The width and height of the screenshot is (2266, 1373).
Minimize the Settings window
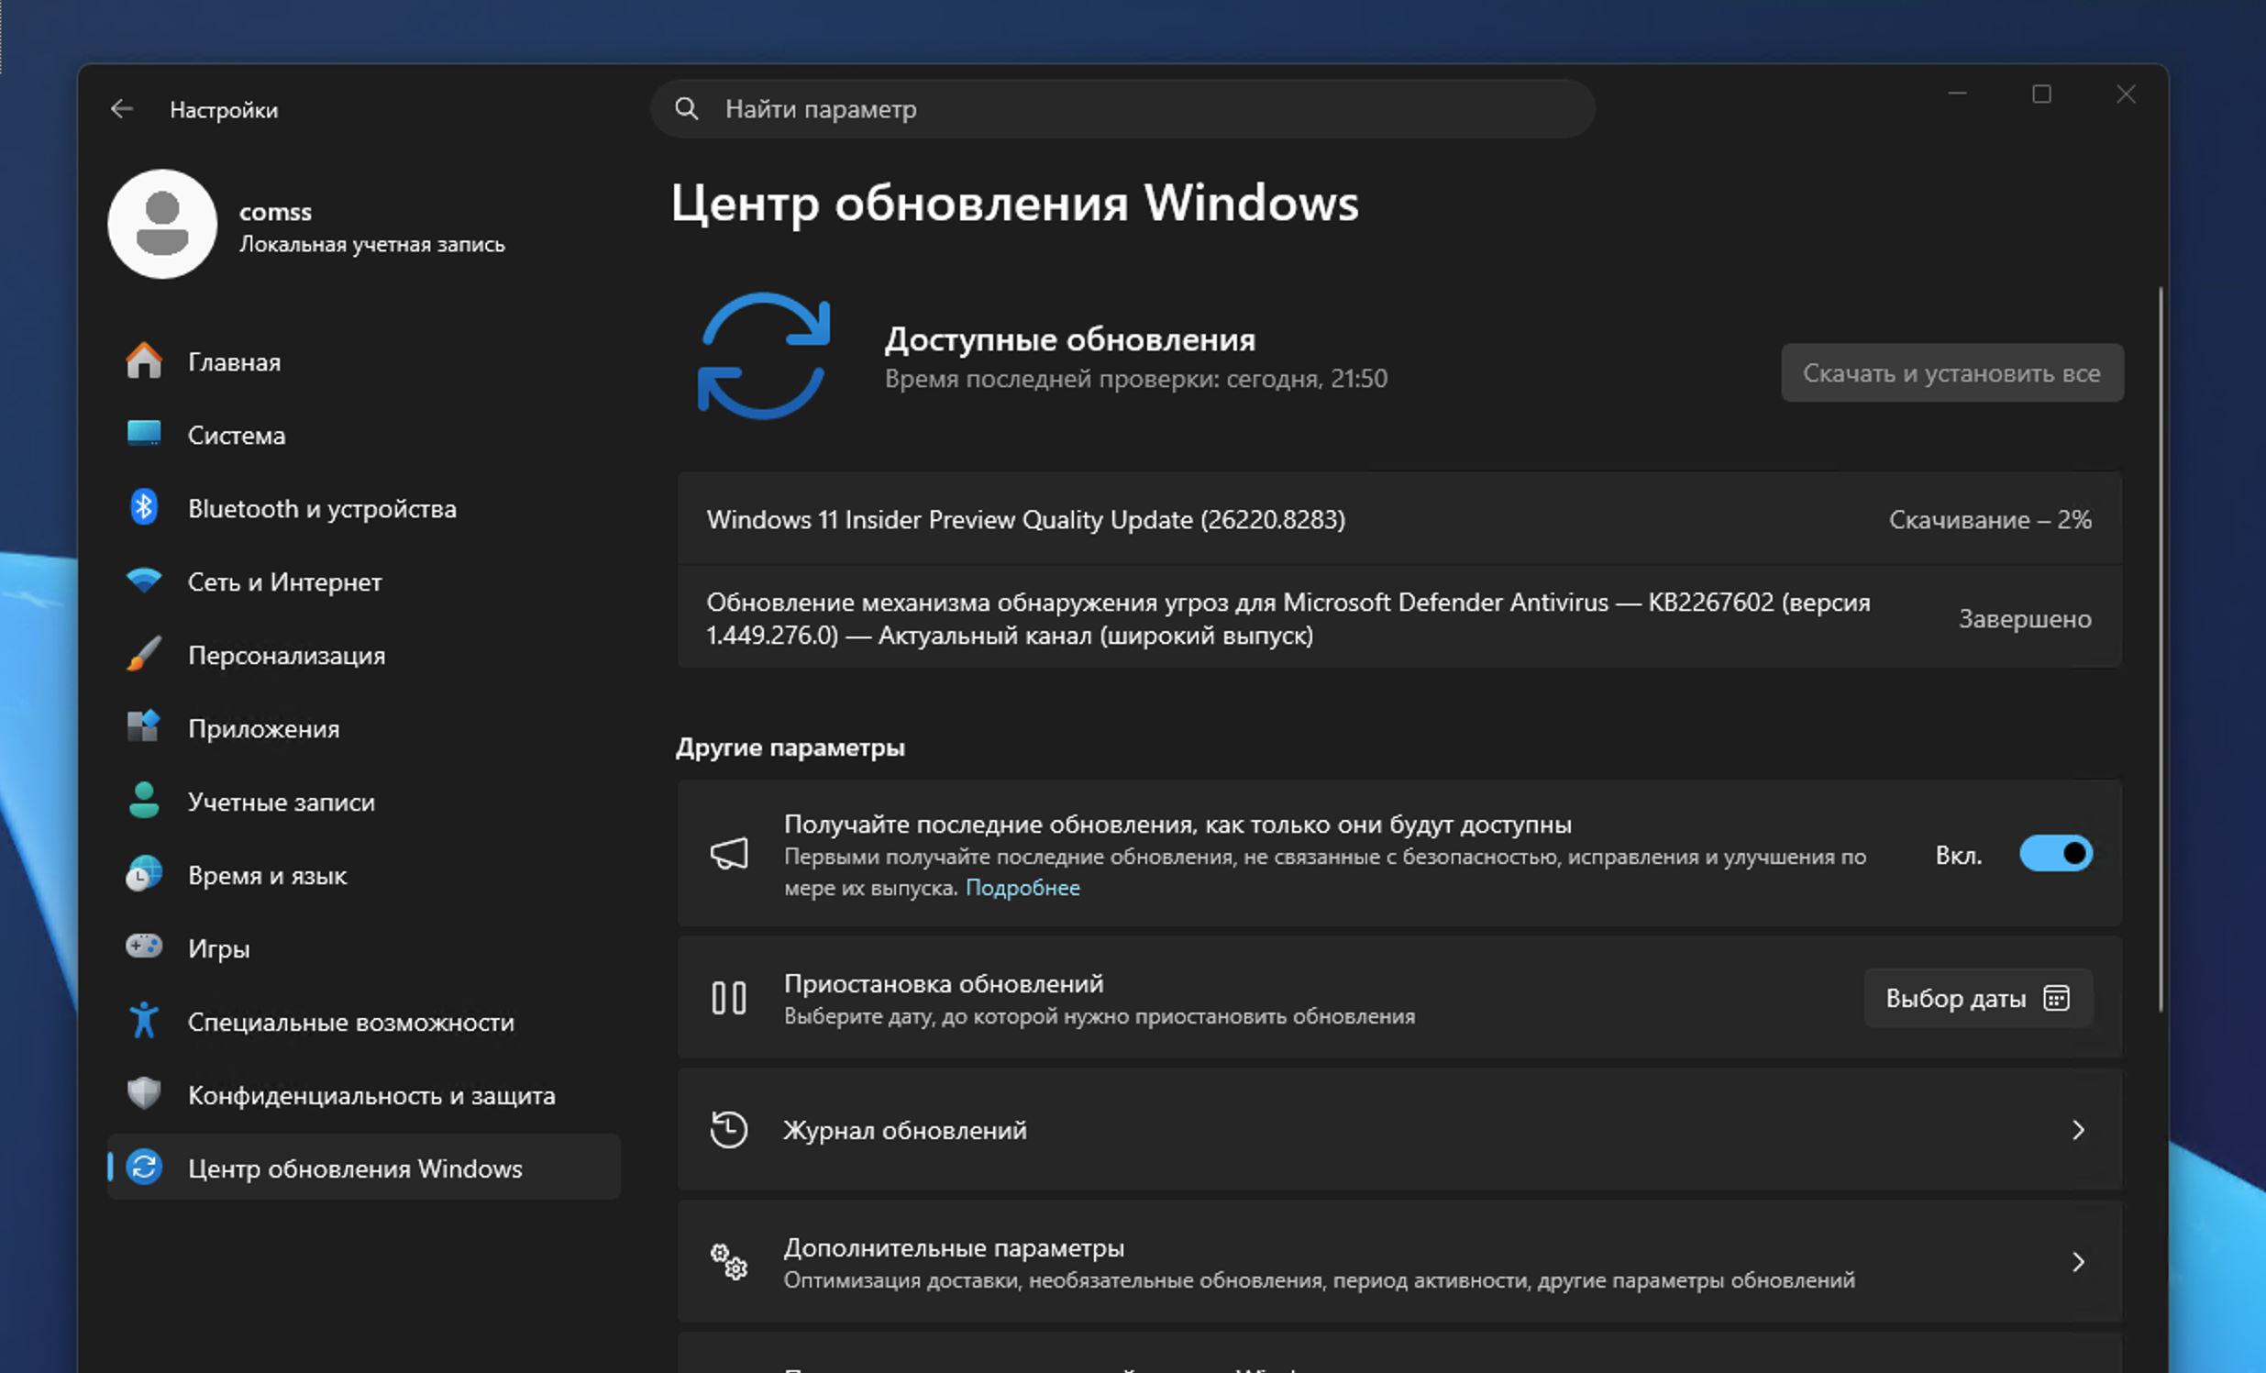coord(1957,94)
